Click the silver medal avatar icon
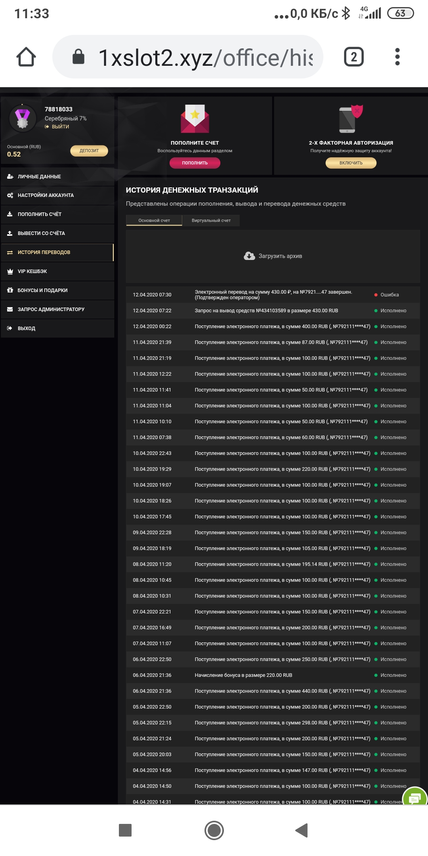428x856 pixels. click(23, 118)
